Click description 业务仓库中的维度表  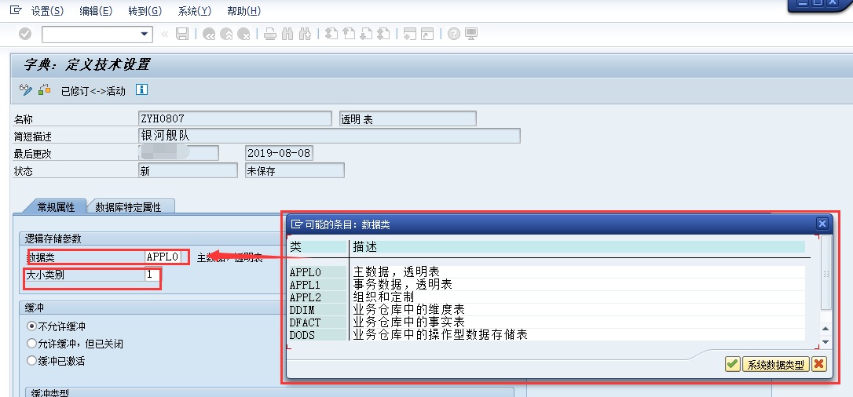point(409,310)
